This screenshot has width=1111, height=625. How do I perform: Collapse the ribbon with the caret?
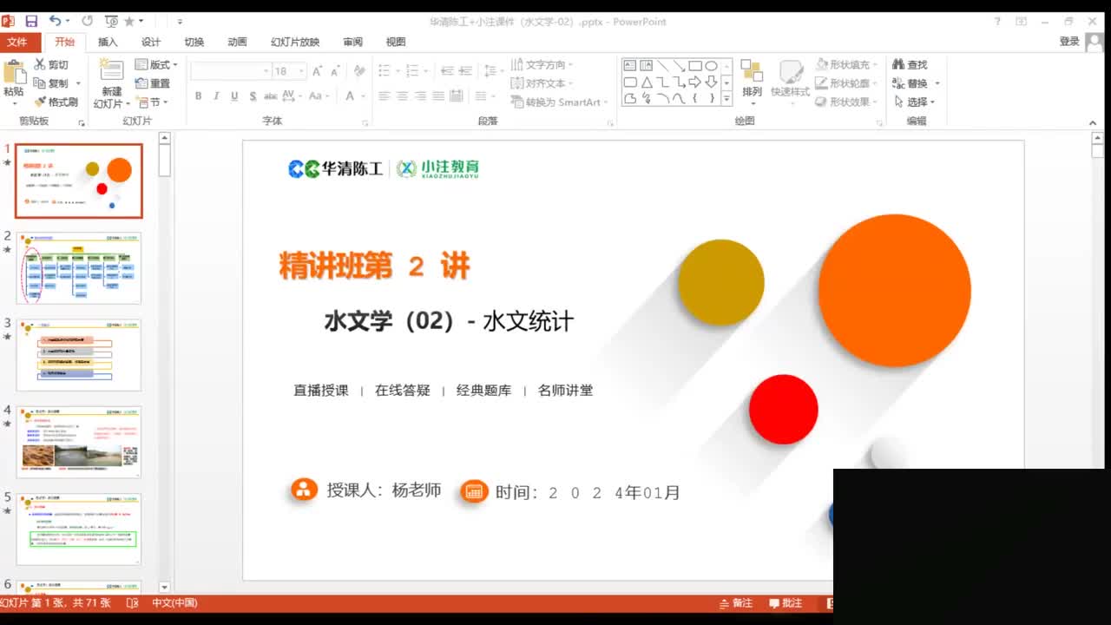tap(1093, 122)
